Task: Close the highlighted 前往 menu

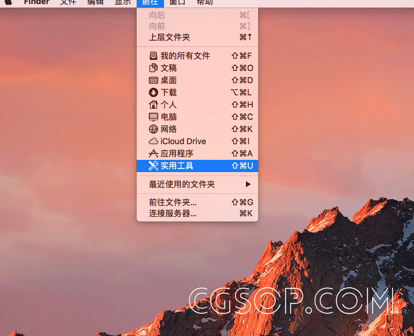Action: (x=150, y=2)
